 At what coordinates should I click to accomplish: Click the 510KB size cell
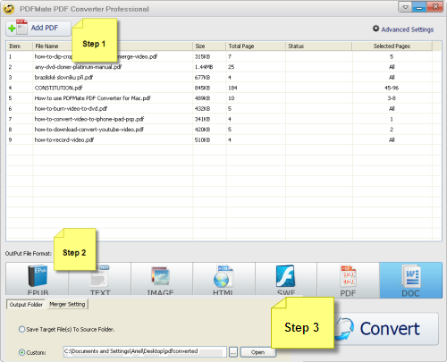click(209, 140)
